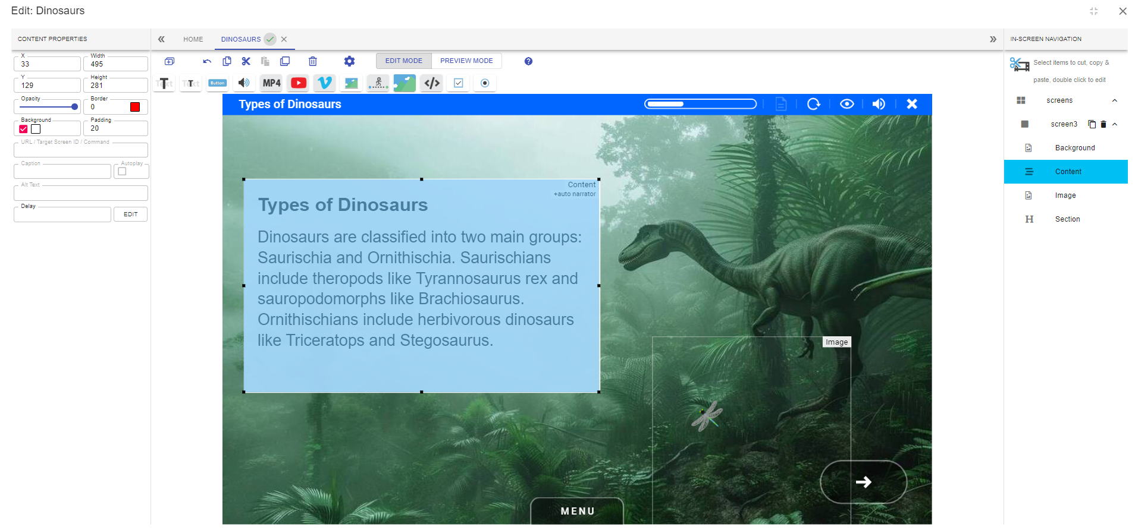Viewport: 1135px width, 530px height.
Task: Delete the selected element with trash icon
Action: [x=313, y=61]
